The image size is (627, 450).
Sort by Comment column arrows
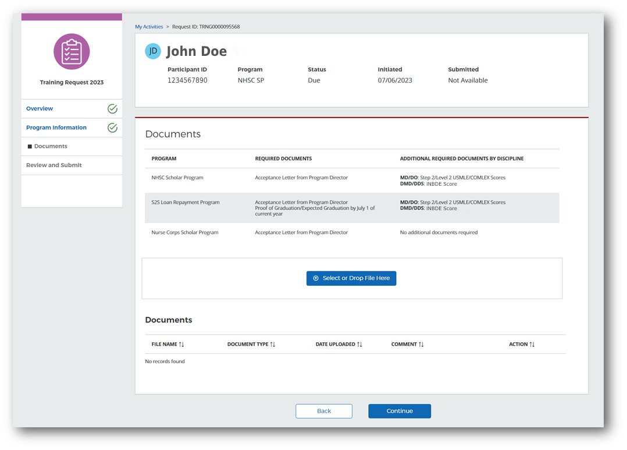[421, 345]
